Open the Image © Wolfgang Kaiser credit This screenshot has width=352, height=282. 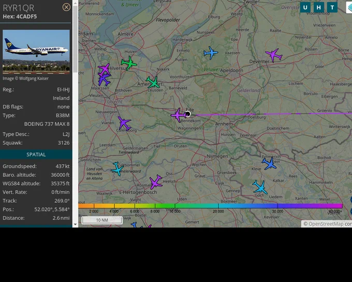(x=25, y=78)
